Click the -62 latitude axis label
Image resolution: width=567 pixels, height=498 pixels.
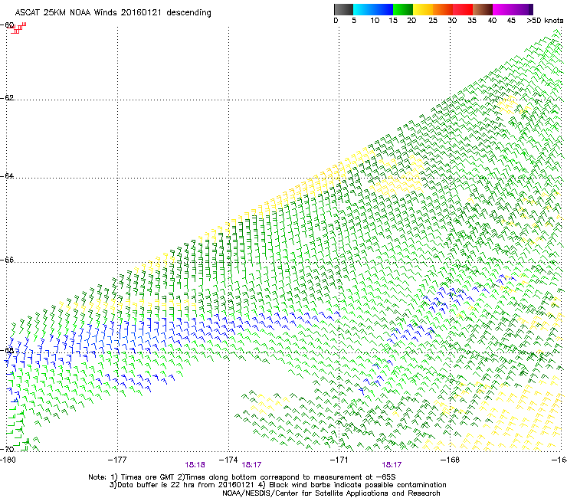(x=8, y=97)
